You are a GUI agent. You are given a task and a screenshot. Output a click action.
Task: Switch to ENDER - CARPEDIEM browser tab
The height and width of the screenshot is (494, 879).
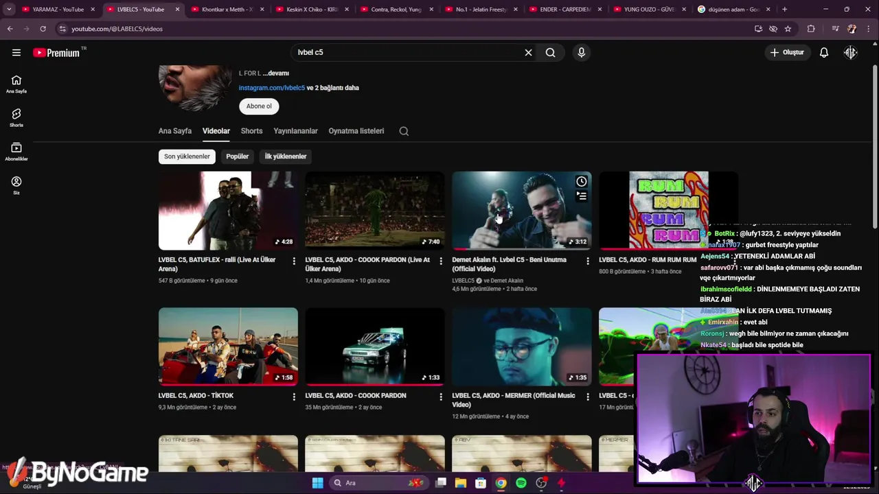565,10
